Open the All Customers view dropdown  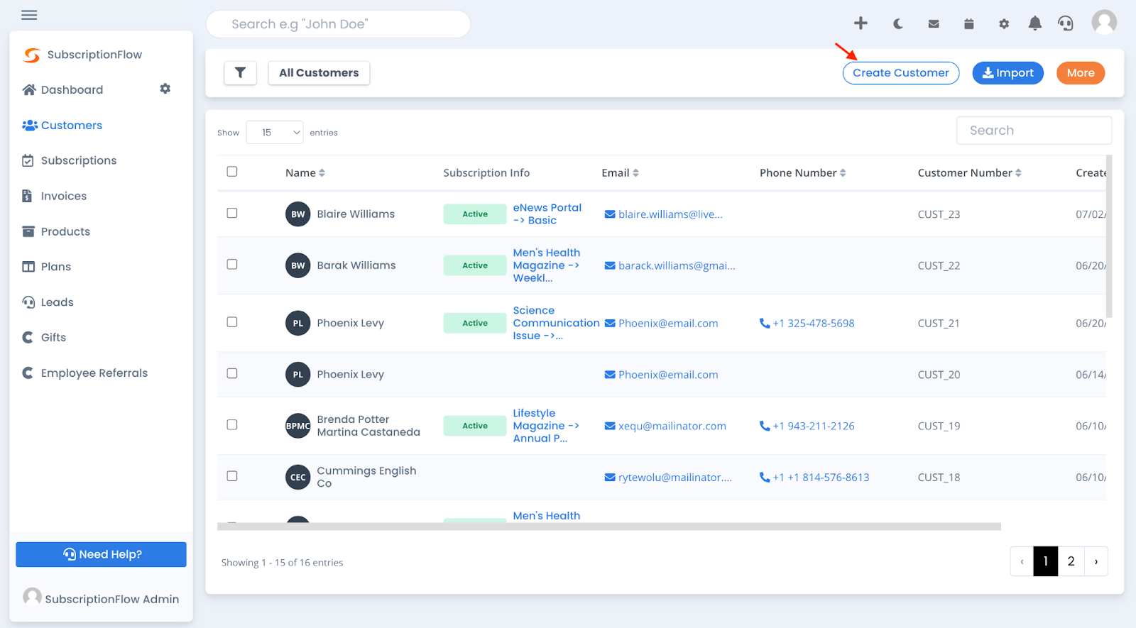point(319,72)
